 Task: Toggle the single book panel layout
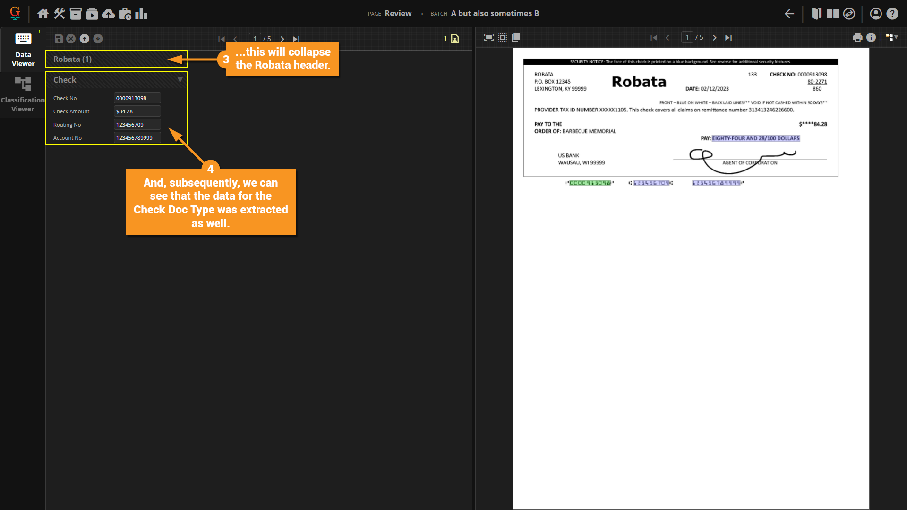tap(816, 14)
